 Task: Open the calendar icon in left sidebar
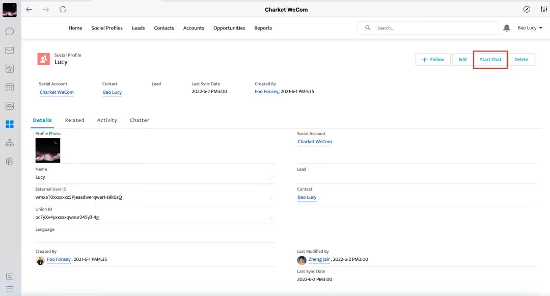coord(10,87)
